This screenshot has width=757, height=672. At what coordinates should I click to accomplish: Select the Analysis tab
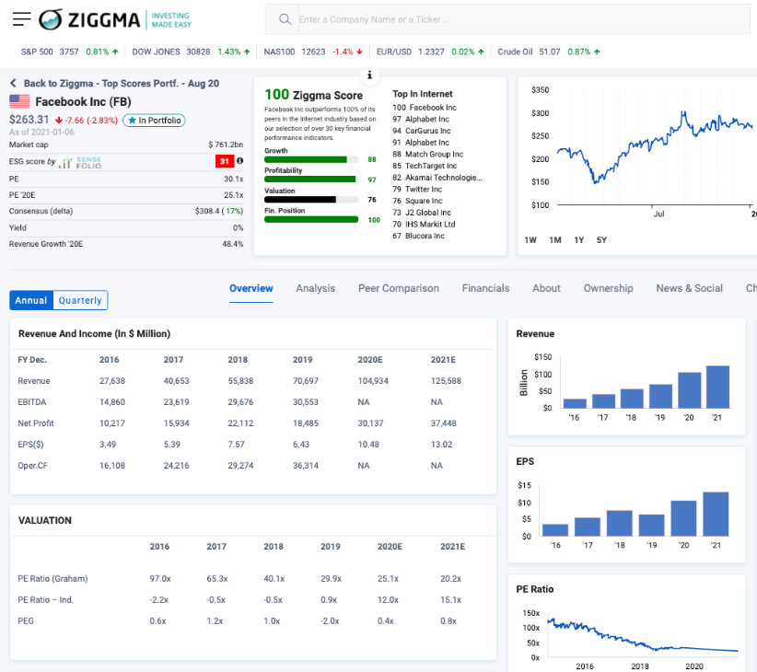click(x=316, y=288)
